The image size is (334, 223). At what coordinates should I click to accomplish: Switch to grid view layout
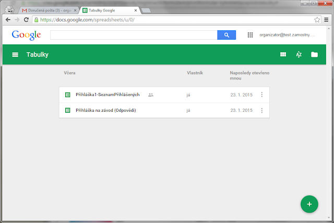tap(283, 55)
